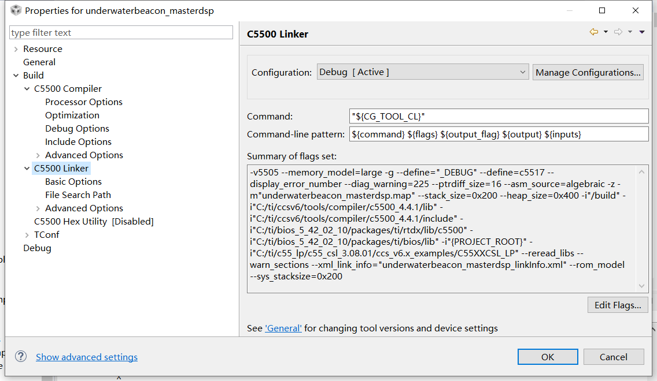Click the Manage Configurations button
The image size is (657, 381).
coord(588,72)
